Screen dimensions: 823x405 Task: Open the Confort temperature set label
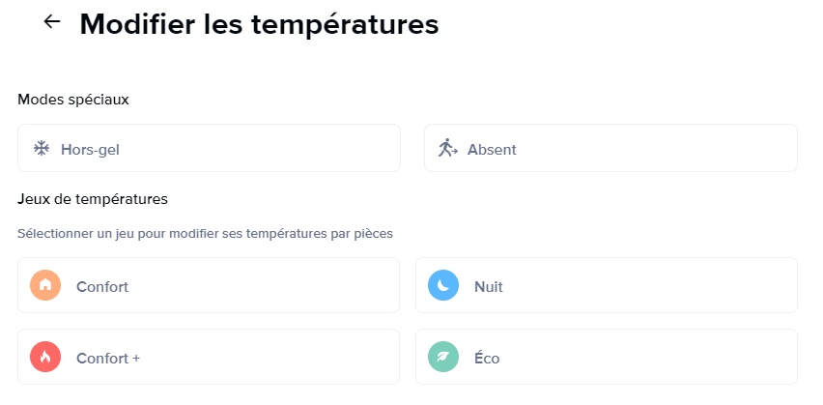coord(102,287)
